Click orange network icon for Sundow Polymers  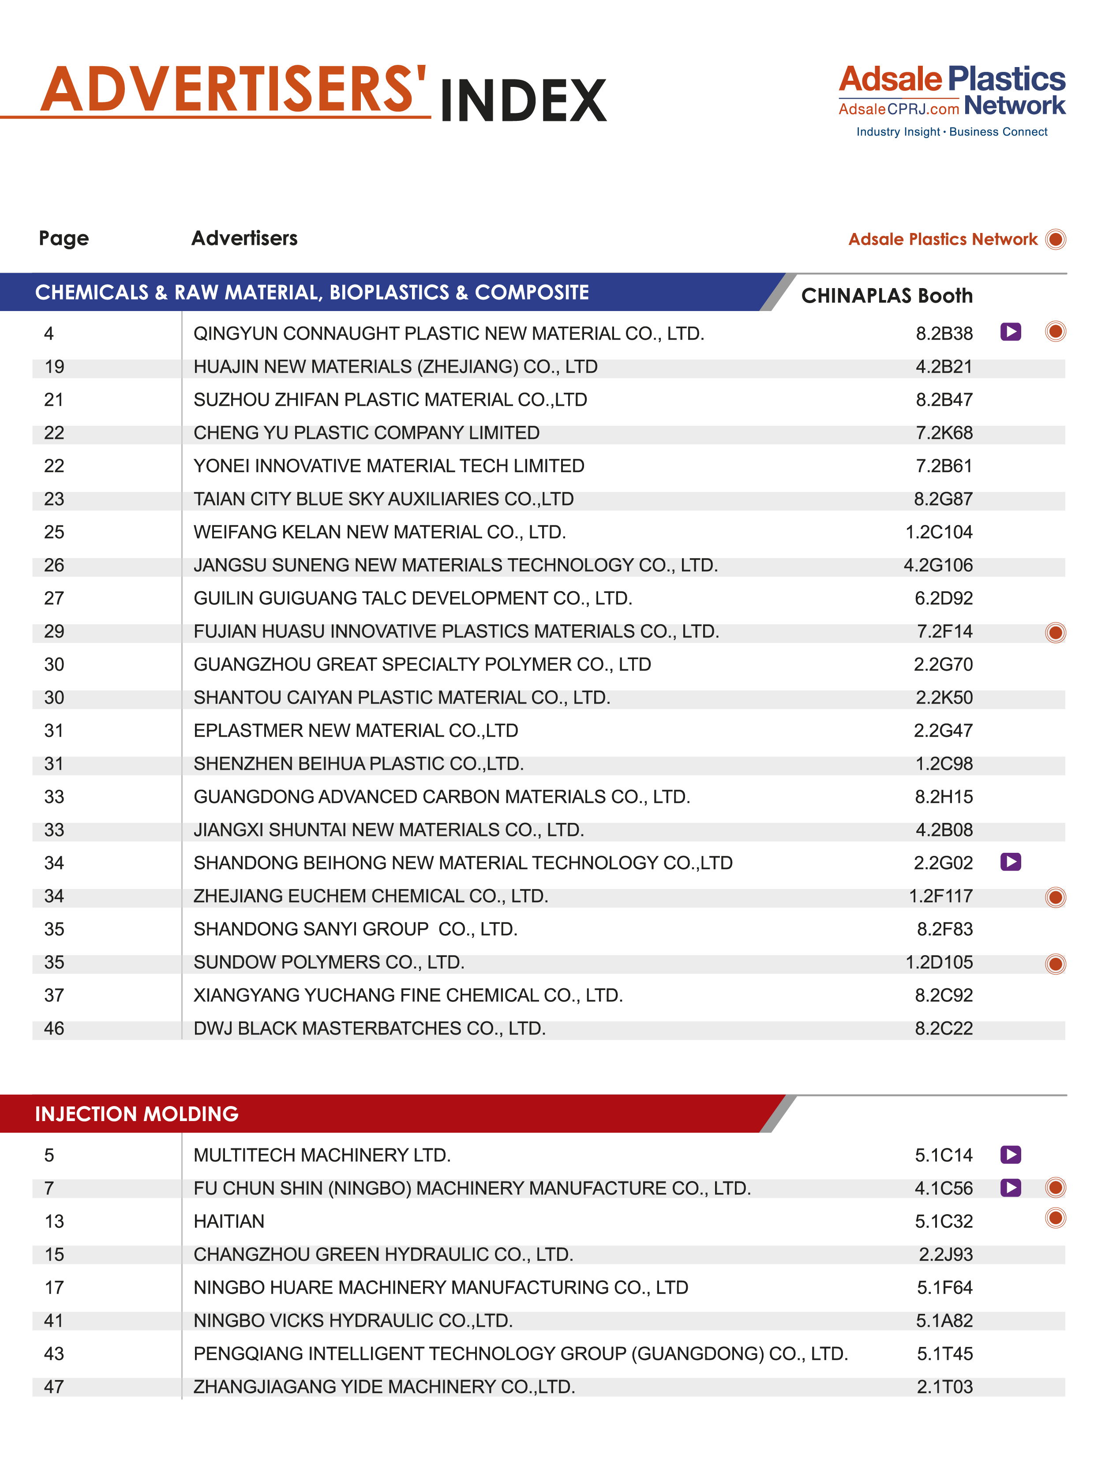click(1055, 964)
